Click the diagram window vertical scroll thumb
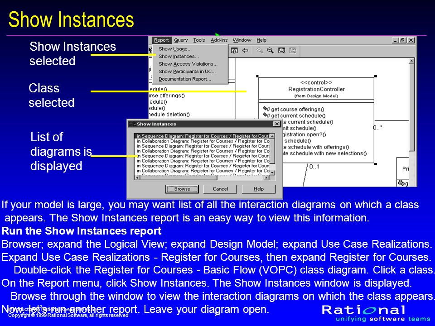This screenshot has width=435, height=326. pyautogui.click(x=412, y=107)
